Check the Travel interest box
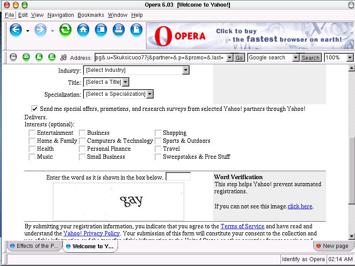The image size is (355, 266). [x=158, y=149]
